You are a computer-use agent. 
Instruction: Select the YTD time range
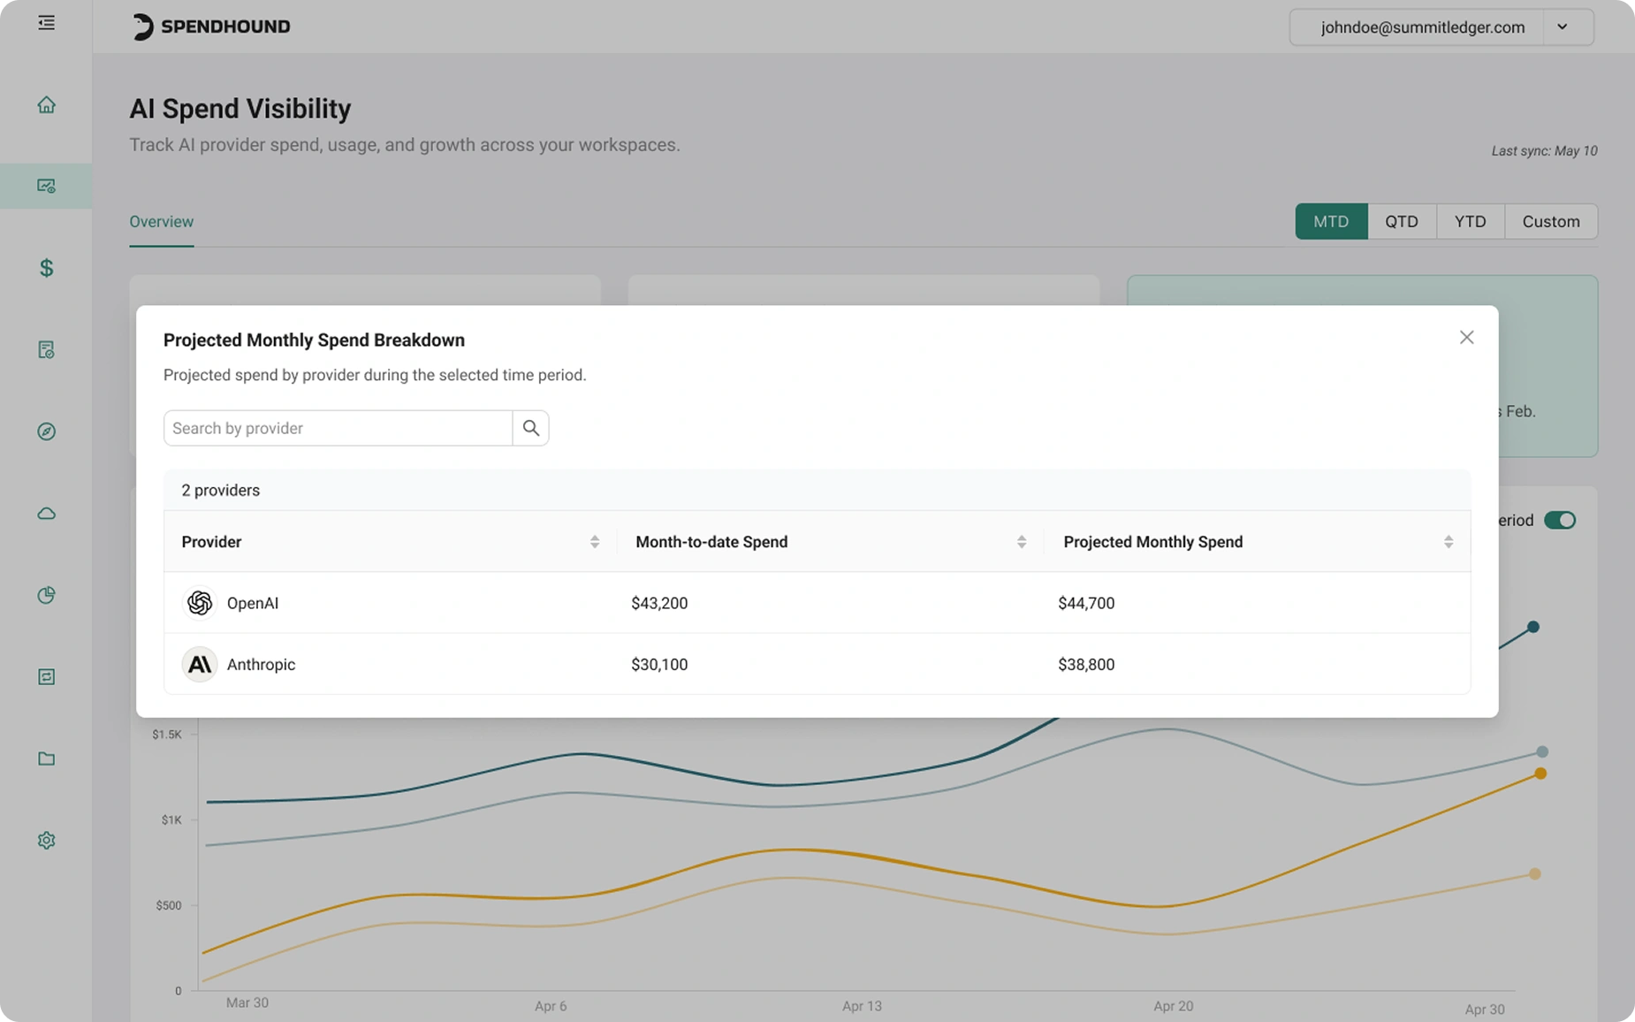(1470, 221)
